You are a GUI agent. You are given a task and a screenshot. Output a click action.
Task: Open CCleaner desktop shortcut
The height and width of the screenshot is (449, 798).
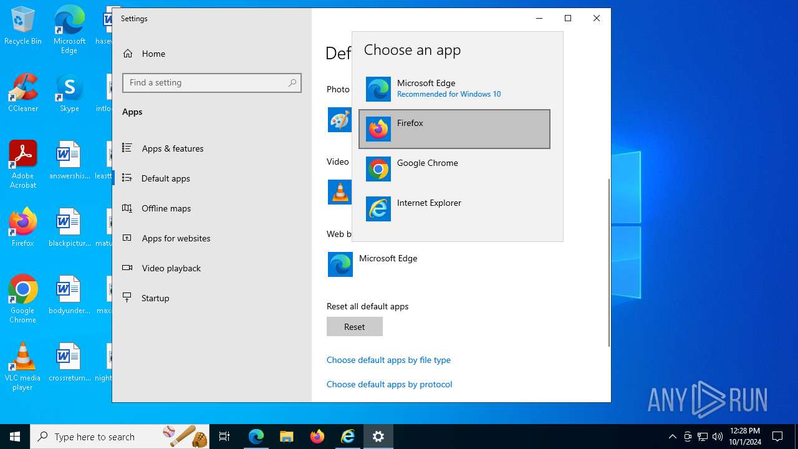pos(23,94)
